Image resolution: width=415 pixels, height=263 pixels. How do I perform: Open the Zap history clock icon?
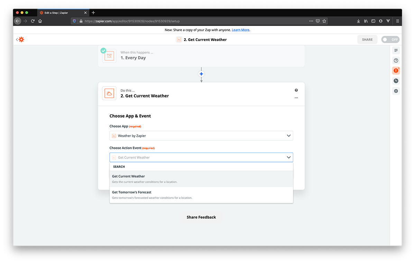pos(396,81)
